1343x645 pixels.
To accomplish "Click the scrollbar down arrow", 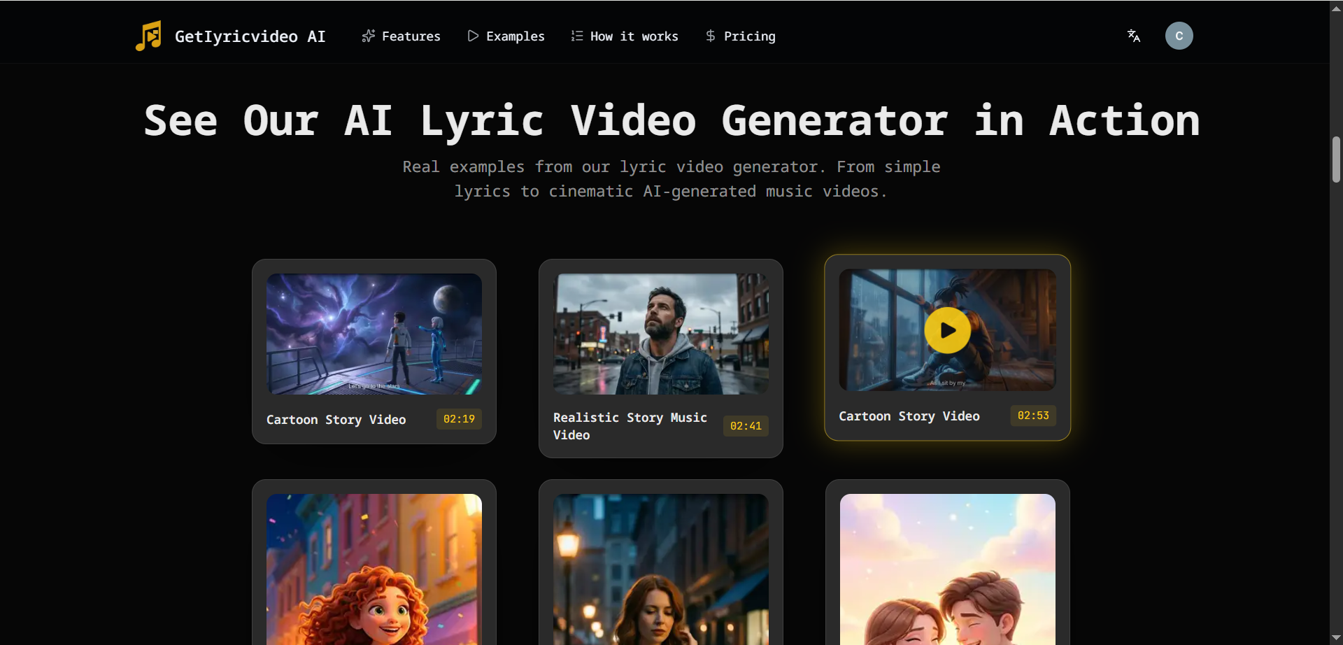I will [1335, 637].
